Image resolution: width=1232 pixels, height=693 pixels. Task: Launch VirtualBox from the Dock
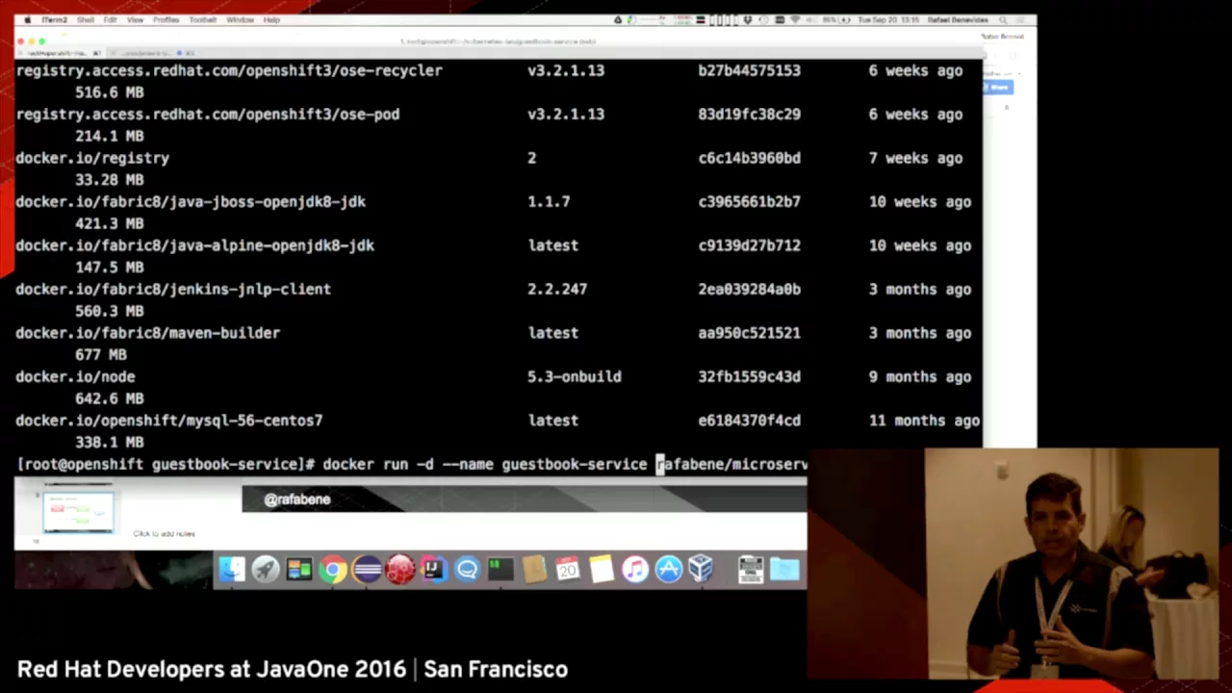(702, 570)
